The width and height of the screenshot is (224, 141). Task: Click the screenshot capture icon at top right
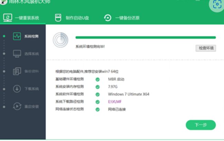[x=217, y=4]
